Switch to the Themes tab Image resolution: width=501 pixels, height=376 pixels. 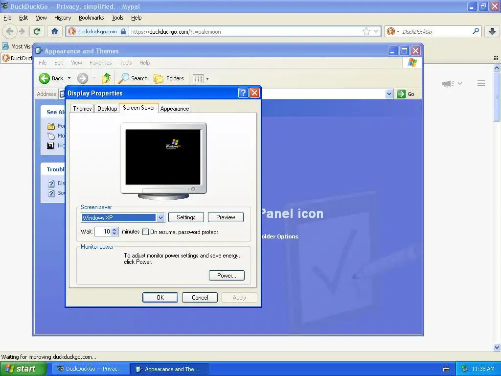82,108
